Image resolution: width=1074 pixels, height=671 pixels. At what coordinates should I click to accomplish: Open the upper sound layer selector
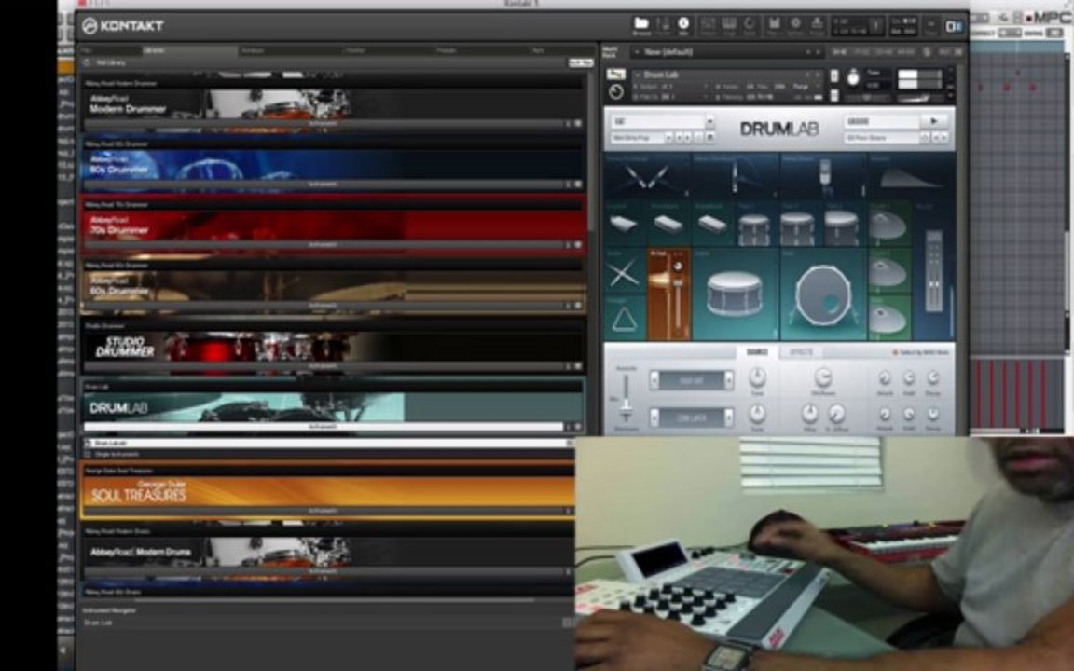click(691, 380)
